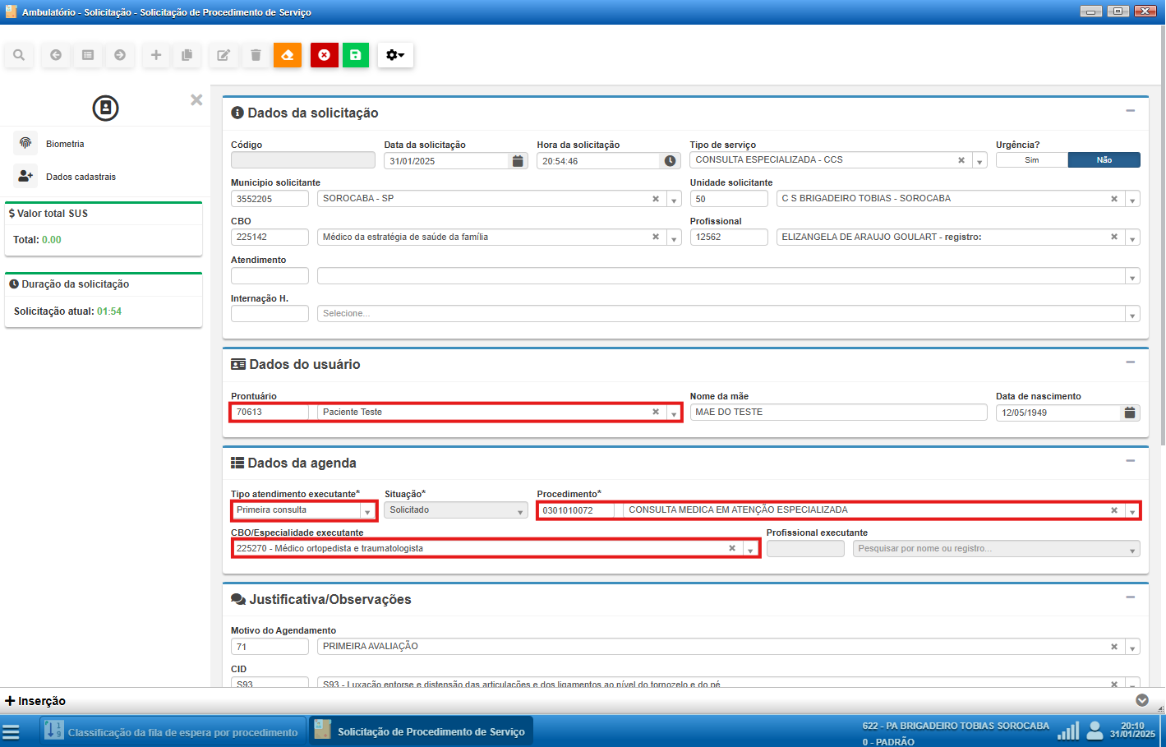Expand the Tipo atendimento executante dropdown
1166x747 pixels.
click(x=367, y=511)
